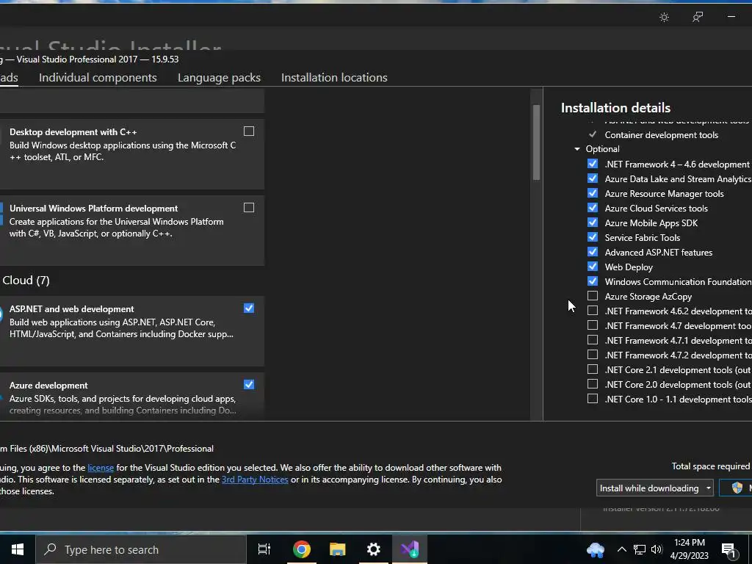Viewport: 752px width, 564px height.
Task: Switch to Individual components tab
Action: click(98, 78)
